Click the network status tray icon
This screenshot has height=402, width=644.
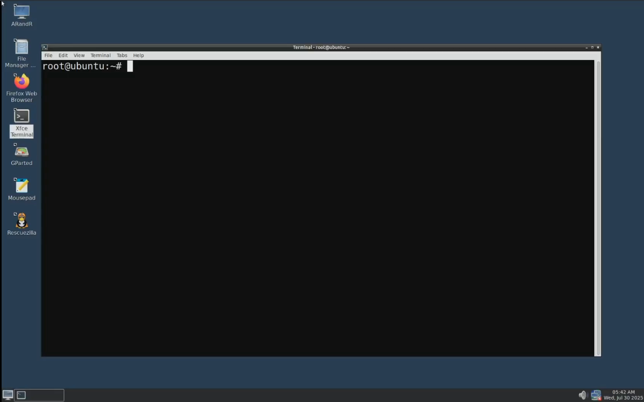(x=597, y=395)
